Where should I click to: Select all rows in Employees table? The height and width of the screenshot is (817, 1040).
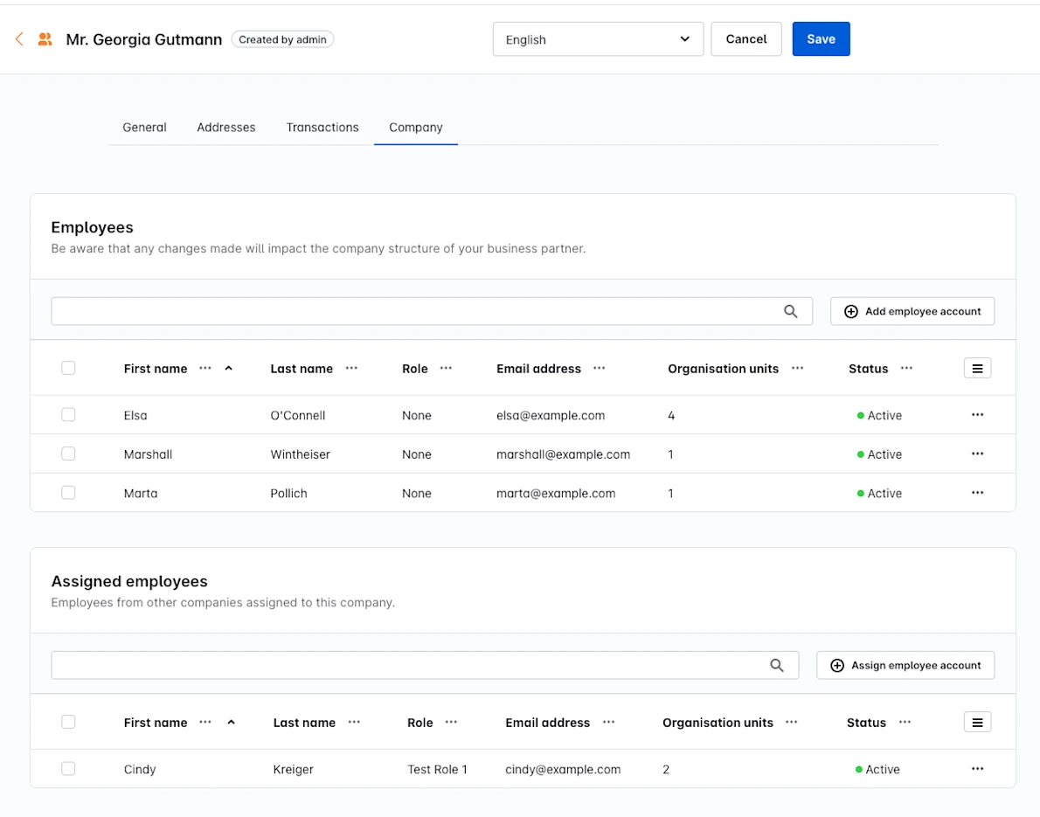point(68,368)
